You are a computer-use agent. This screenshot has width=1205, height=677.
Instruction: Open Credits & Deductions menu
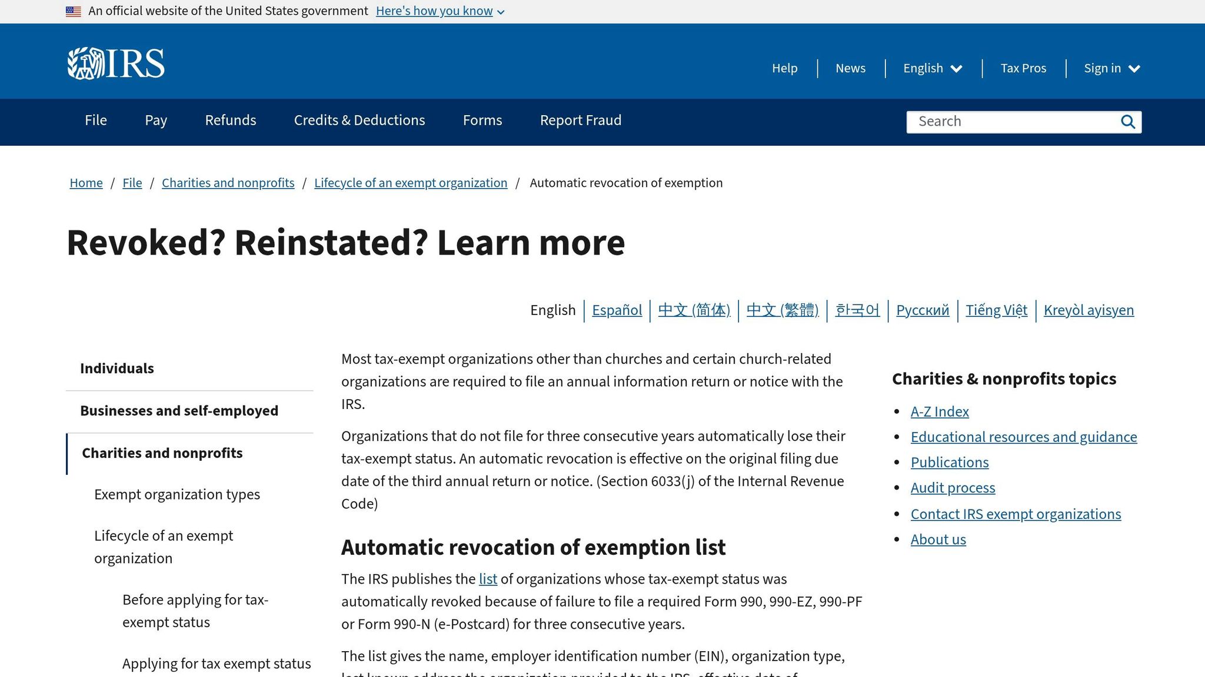click(359, 120)
